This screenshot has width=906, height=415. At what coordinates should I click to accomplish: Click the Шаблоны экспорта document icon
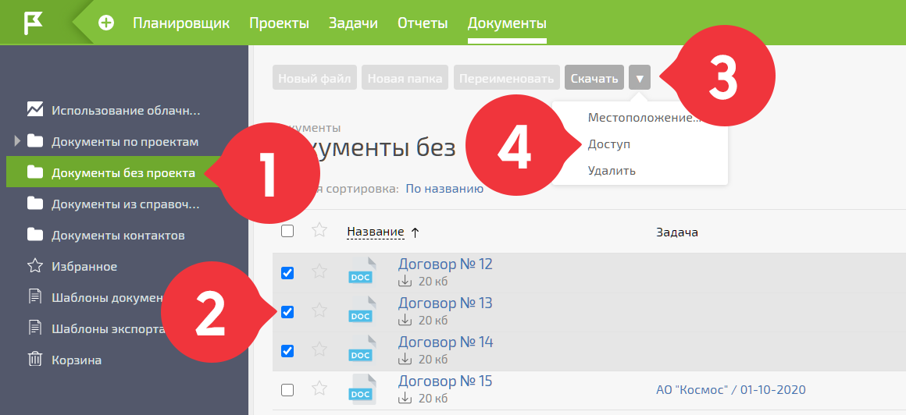[x=35, y=328]
